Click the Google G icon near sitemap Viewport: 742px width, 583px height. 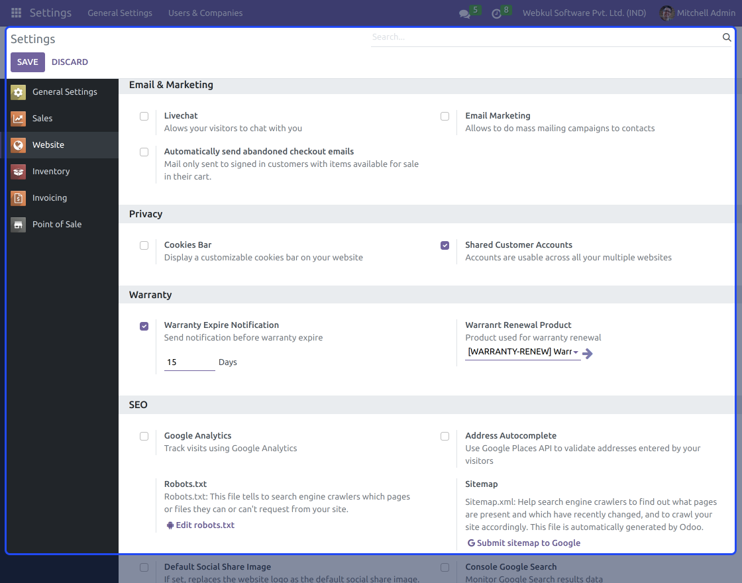(471, 543)
